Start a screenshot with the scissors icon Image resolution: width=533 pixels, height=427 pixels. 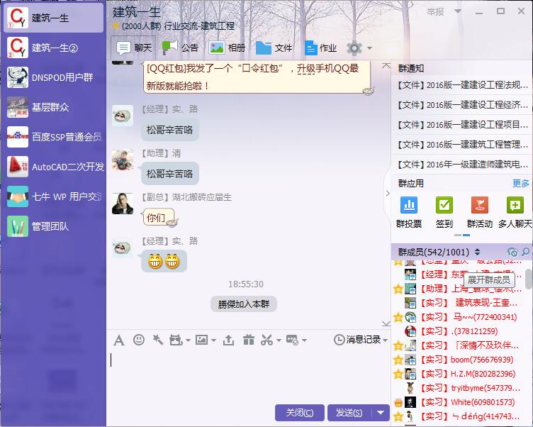pos(266,340)
